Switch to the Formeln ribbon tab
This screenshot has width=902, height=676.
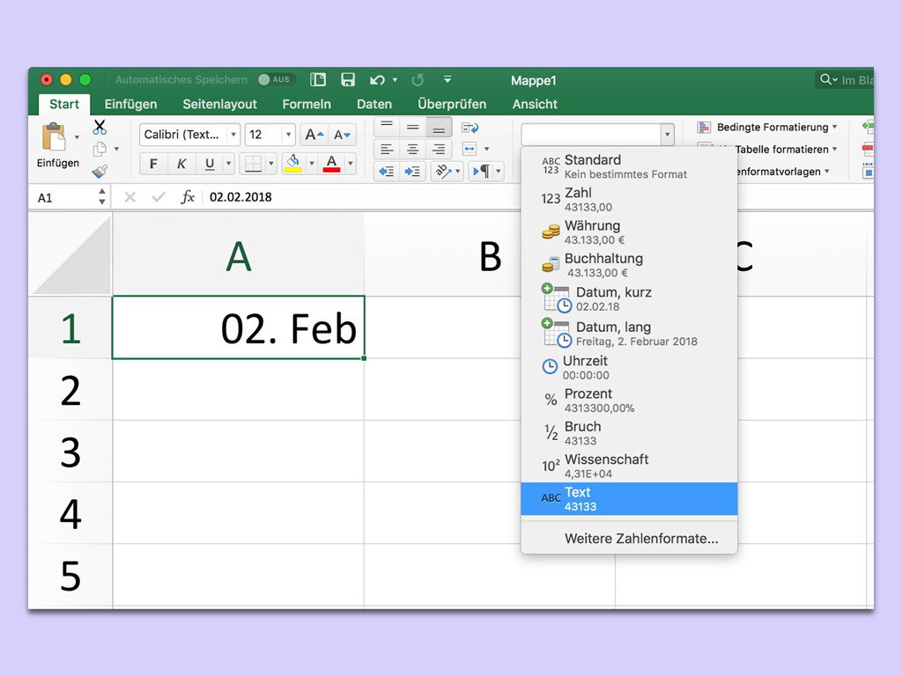(x=307, y=104)
